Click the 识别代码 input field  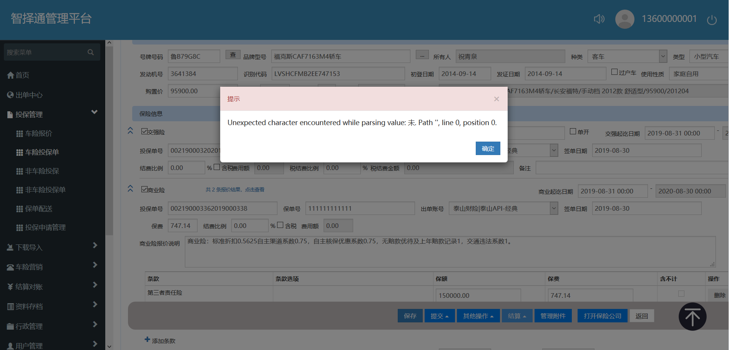[338, 74]
